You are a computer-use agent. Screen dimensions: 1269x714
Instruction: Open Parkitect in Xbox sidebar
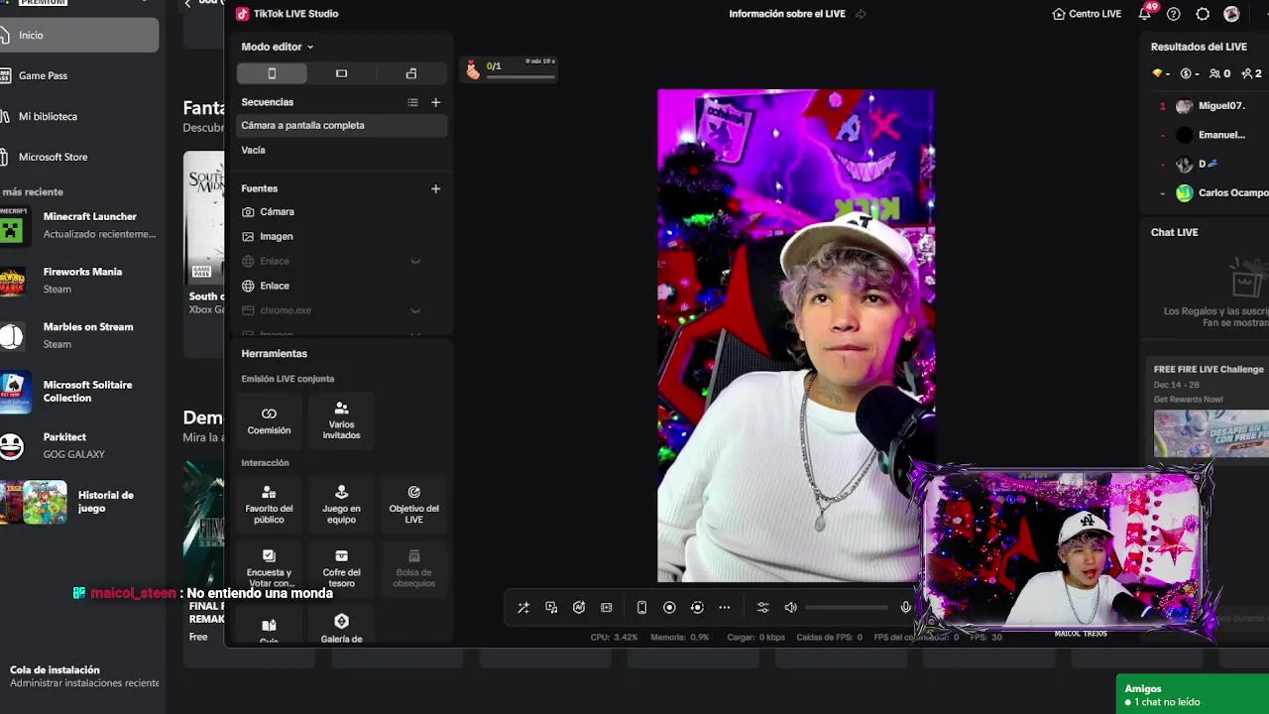point(79,445)
